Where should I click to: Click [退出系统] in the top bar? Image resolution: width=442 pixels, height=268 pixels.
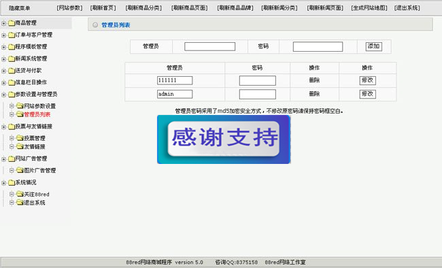tap(407, 8)
